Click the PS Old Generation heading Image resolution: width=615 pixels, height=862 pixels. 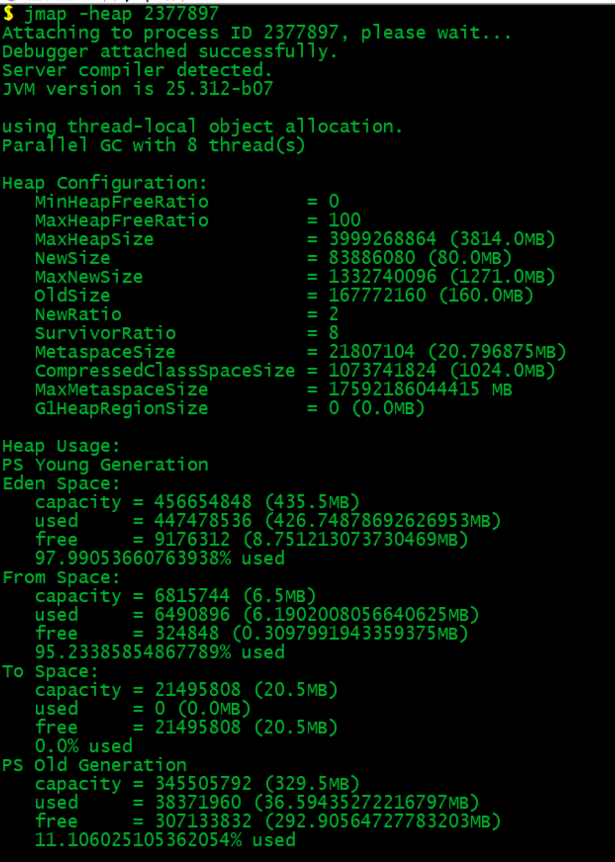pyautogui.click(x=94, y=765)
